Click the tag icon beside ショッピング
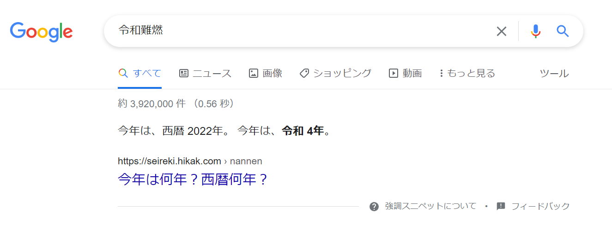Screen dimensions: 612x237 304,73
